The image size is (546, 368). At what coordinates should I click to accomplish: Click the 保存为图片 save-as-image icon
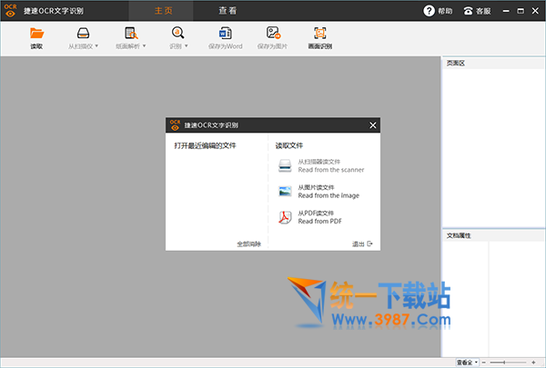click(273, 33)
